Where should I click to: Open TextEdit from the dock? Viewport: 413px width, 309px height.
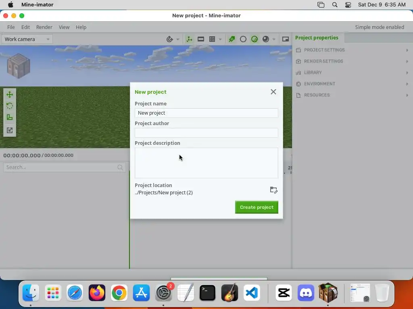pos(186,293)
